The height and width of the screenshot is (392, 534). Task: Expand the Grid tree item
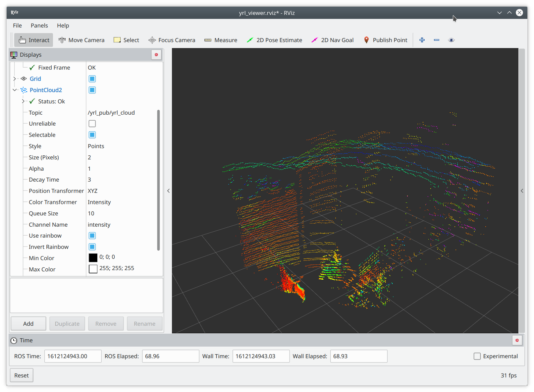coord(15,79)
